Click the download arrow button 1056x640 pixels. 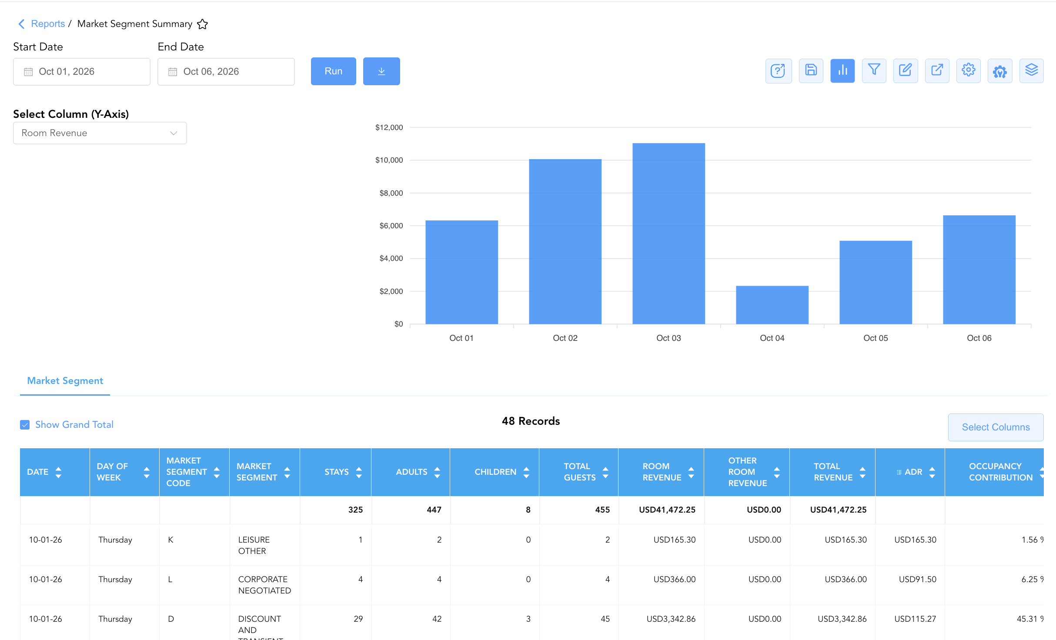pos(381,71)
